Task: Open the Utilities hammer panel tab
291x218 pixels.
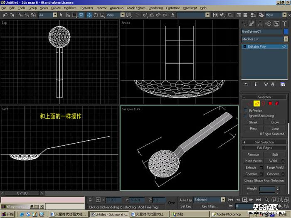Action: click(284, 24)
